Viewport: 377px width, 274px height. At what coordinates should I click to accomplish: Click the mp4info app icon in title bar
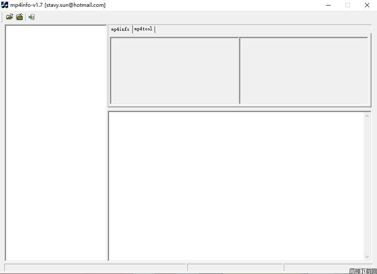pyautogui.click(x=5, y=5)
